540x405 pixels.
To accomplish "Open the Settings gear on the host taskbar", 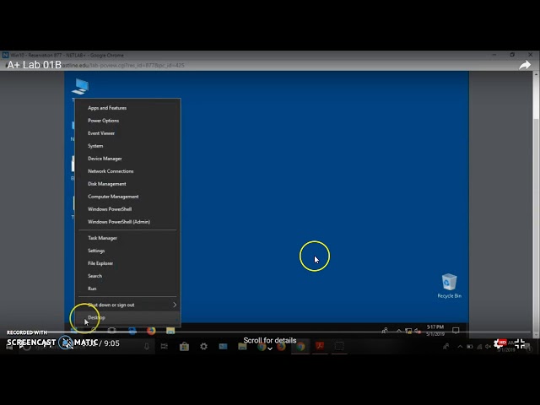I will [x=204, y=347].
